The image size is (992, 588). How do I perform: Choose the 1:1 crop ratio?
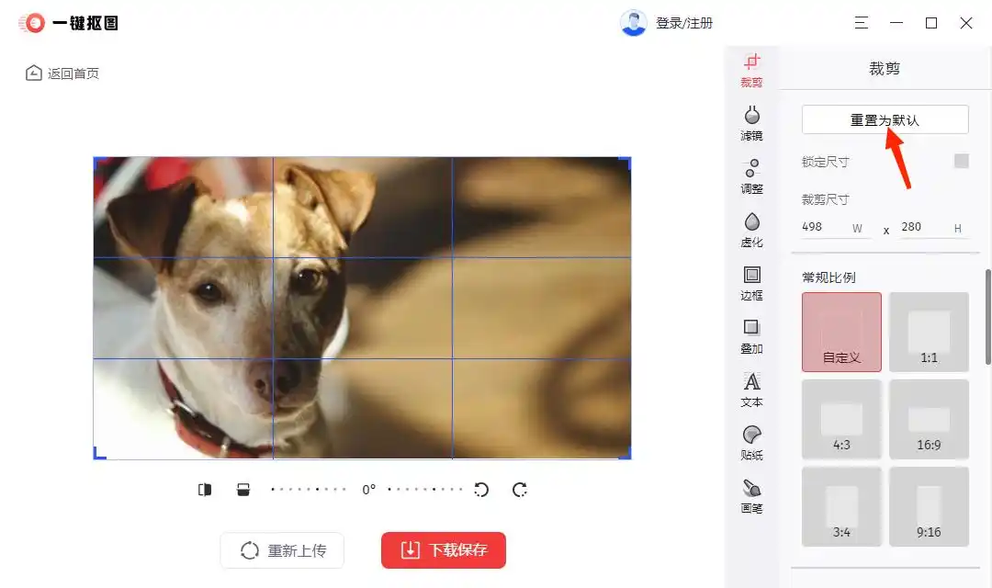coord(929,332)
